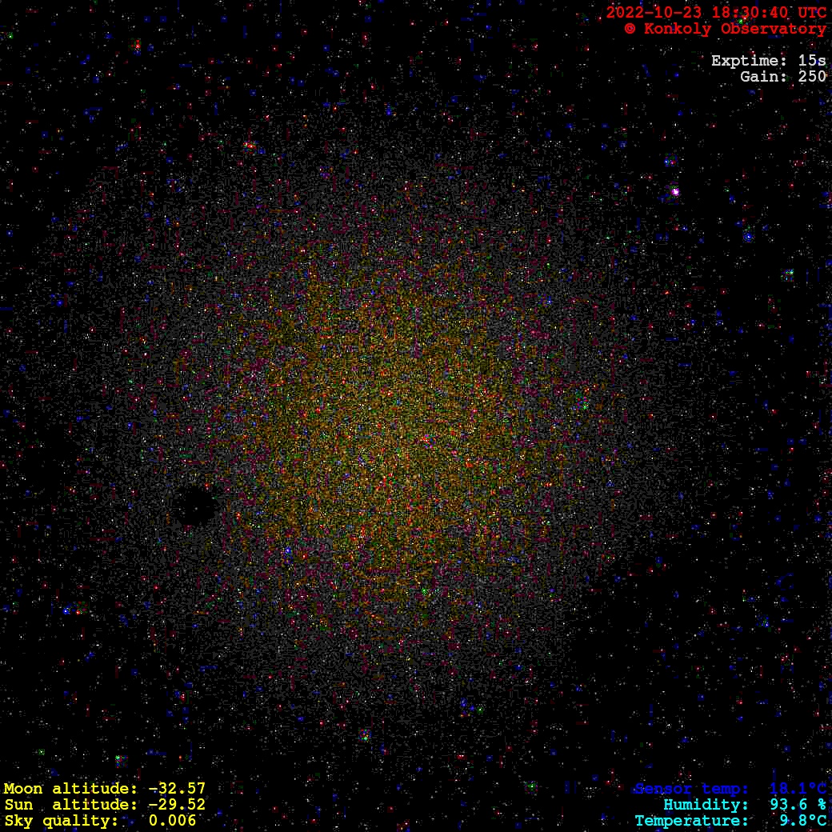The height and width of the screenshot is (832, 832).
Task: Click the dark circular spot in the image
Action: tap(194, 506)
